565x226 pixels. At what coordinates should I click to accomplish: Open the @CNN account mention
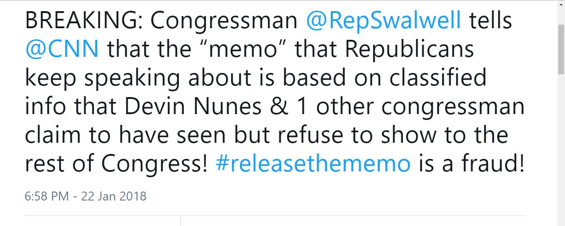tap(62, 49)
